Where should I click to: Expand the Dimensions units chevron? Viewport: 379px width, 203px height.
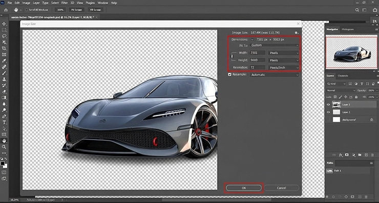(252, 39)
